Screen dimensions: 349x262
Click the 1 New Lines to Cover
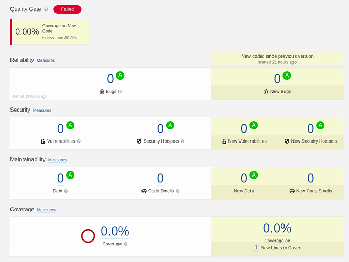(x=256, y=247)
